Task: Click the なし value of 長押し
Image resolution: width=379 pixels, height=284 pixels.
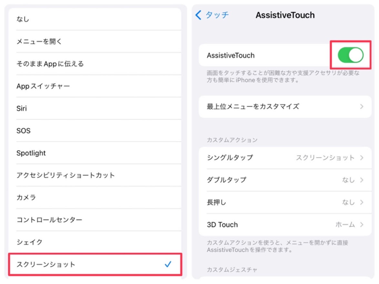Action: [348, 202]
